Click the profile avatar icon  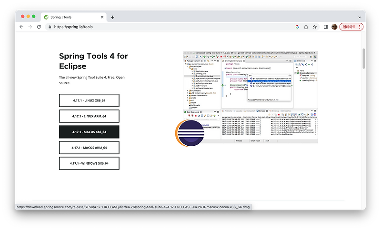(334, 27)
